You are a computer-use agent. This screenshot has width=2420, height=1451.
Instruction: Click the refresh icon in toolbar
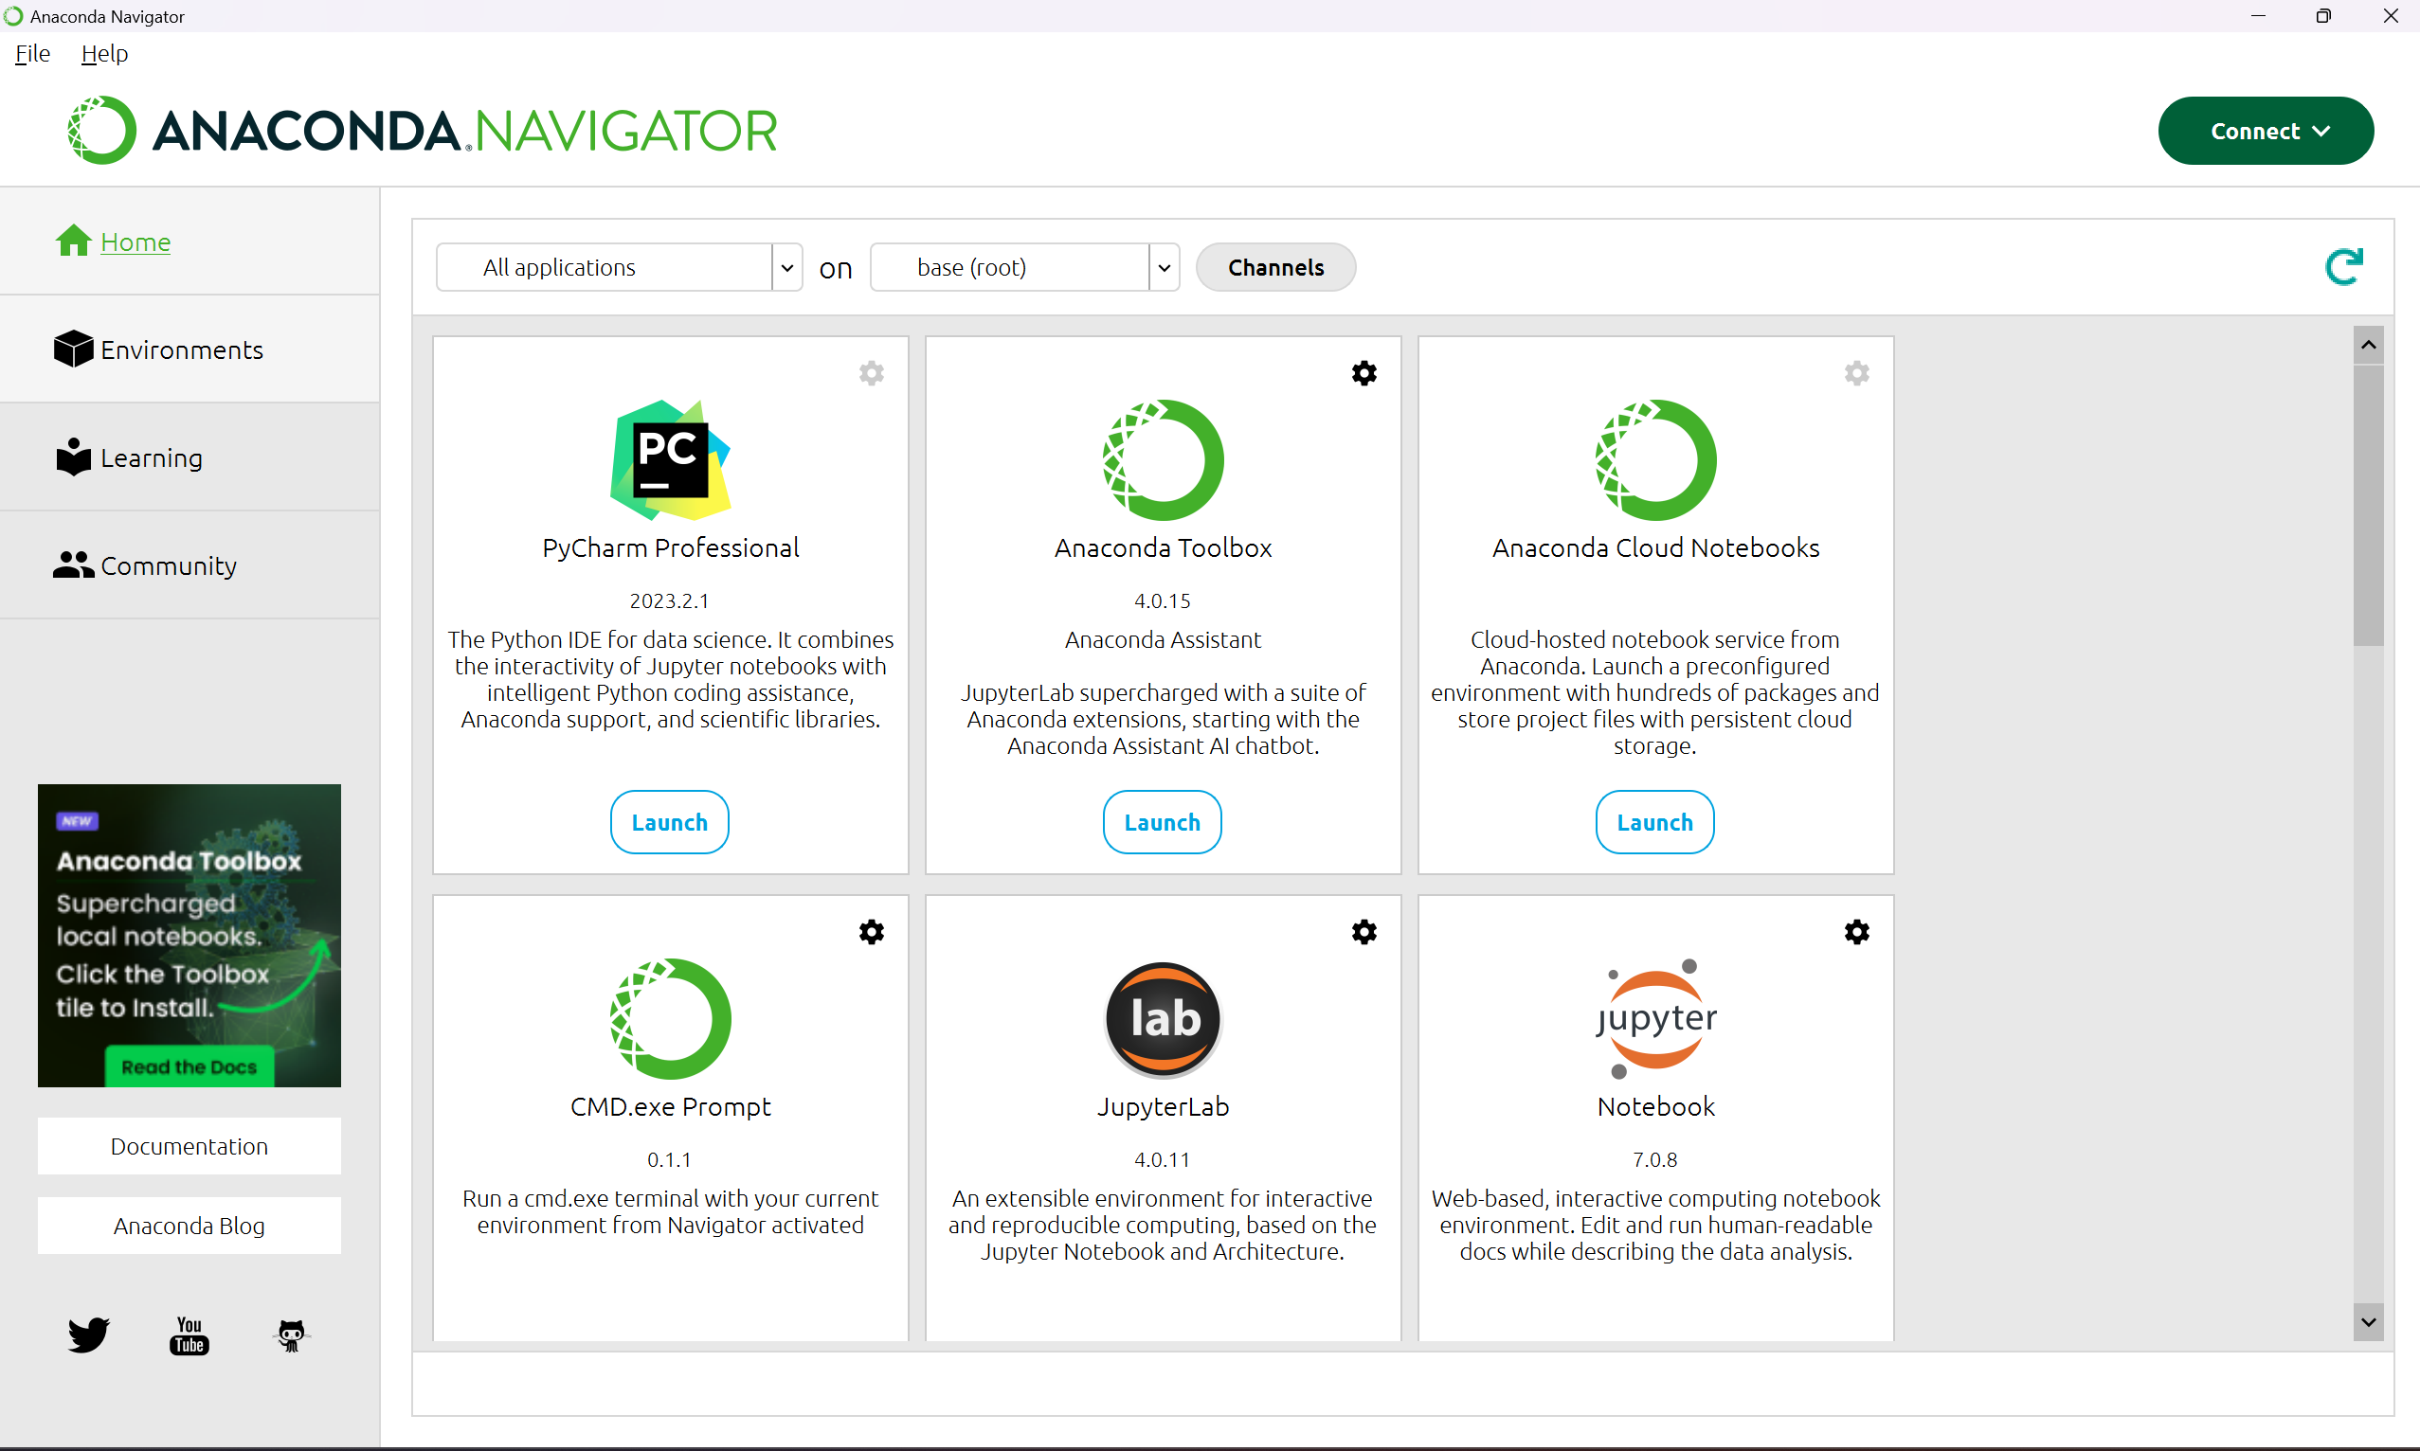click(x=2342, y=266)
